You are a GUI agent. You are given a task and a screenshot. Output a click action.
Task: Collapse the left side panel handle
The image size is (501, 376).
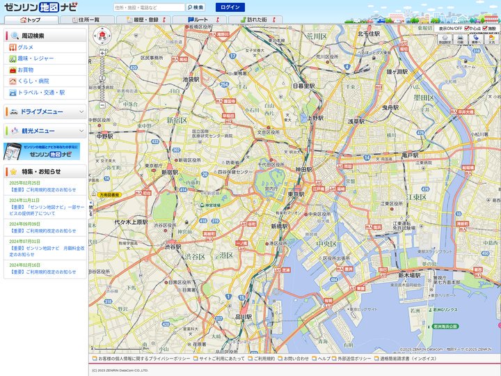click(90, 208)
